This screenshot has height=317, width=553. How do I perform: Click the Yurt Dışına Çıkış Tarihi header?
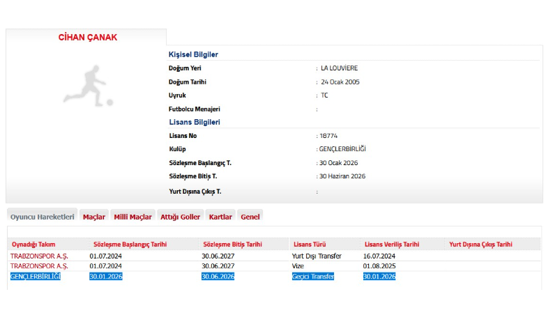pos(480,245)
